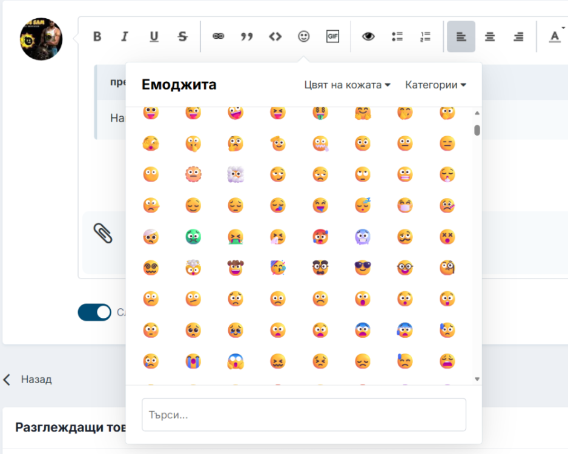Pick the spiral dizzy eyes emoji
This screenshot has width=568, height=454.
pyautogui.click(x=151, y=268)
